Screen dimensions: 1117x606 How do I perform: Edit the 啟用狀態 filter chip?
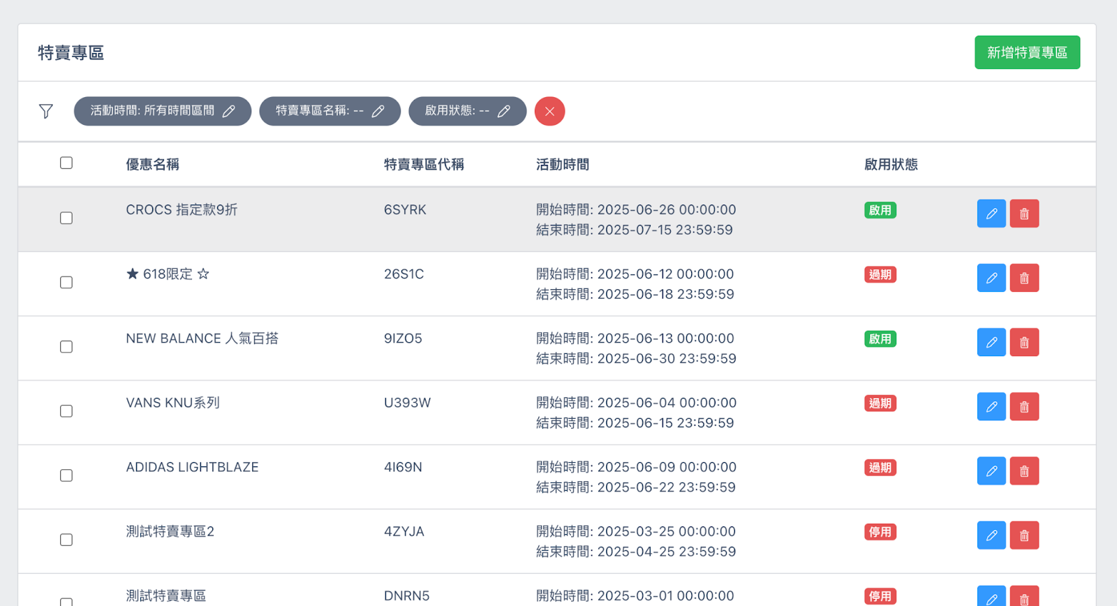[467, 111]
